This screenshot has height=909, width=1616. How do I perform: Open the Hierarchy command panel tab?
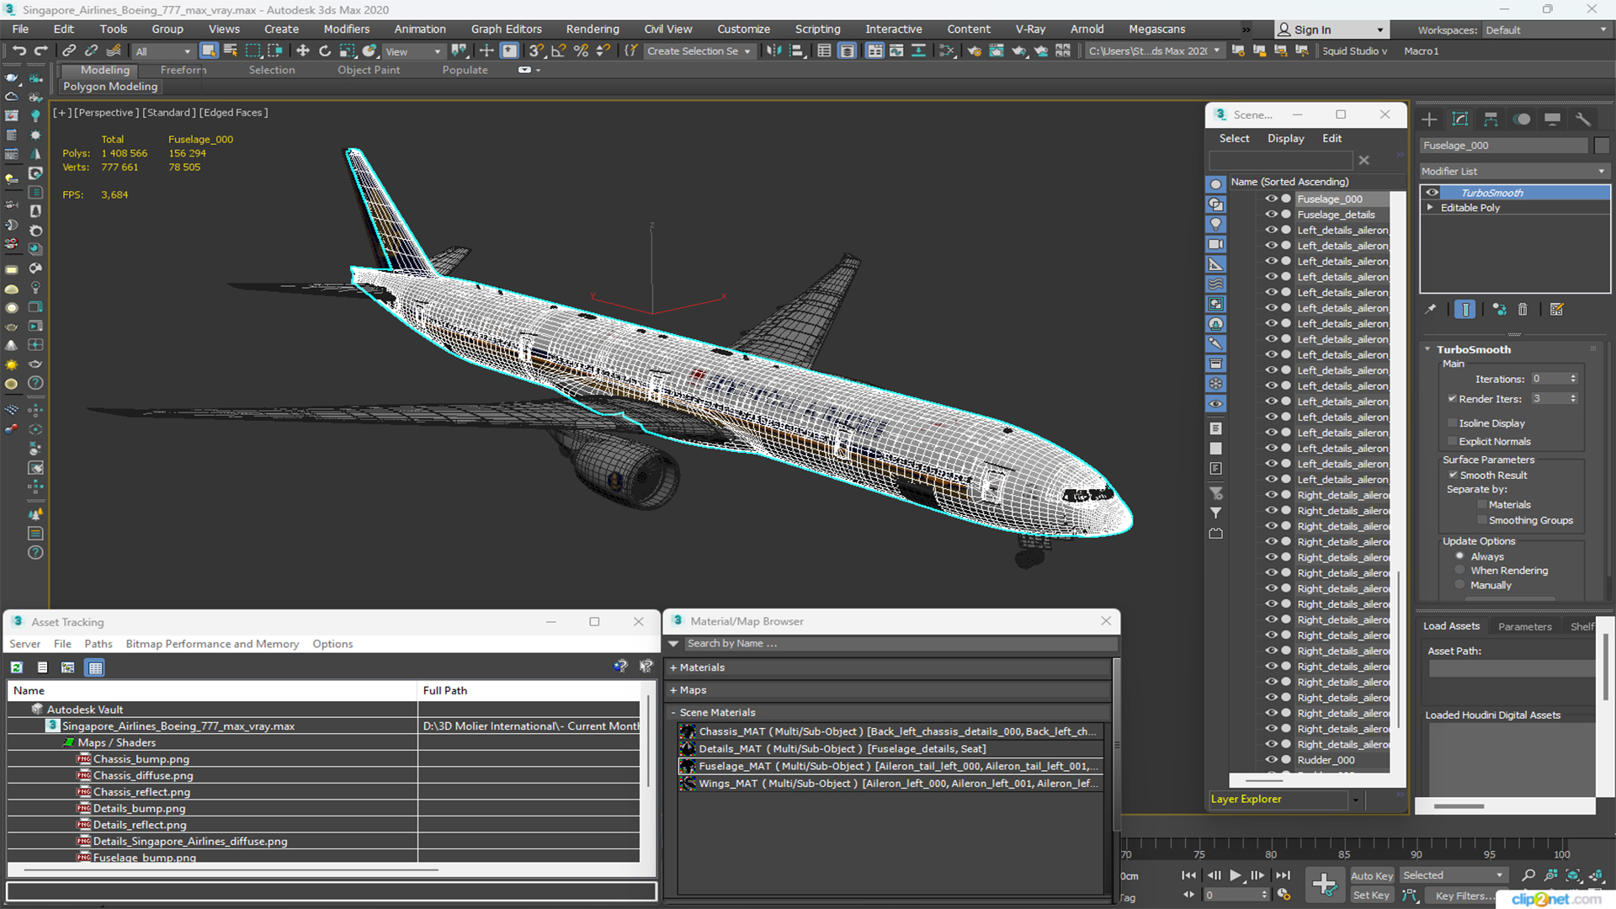click(x=1491, y=120)
